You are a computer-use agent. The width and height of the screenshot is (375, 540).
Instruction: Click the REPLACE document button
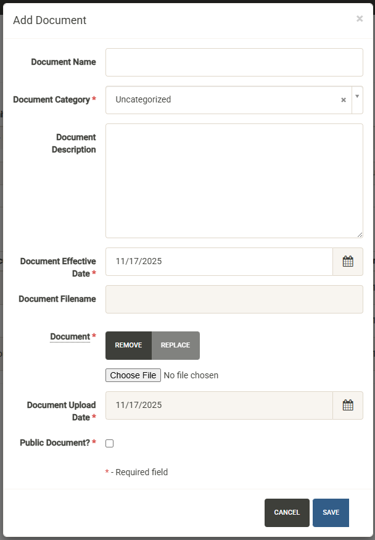pyautogui.click(x=176, y=346)
